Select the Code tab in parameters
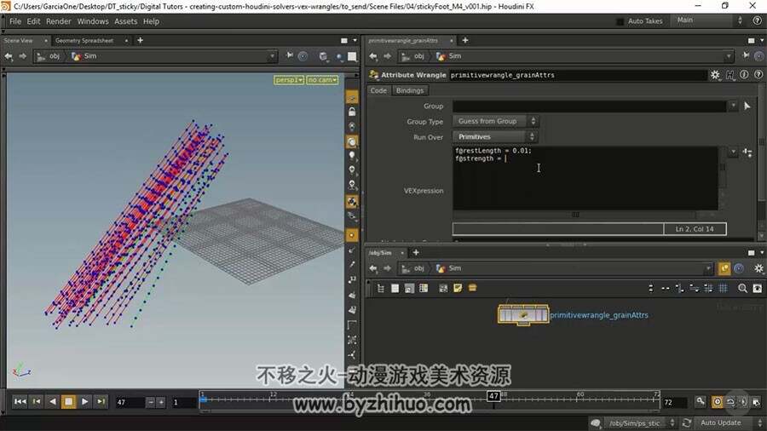Viewport: 767px width, 431px height. [x=378, y=90]
